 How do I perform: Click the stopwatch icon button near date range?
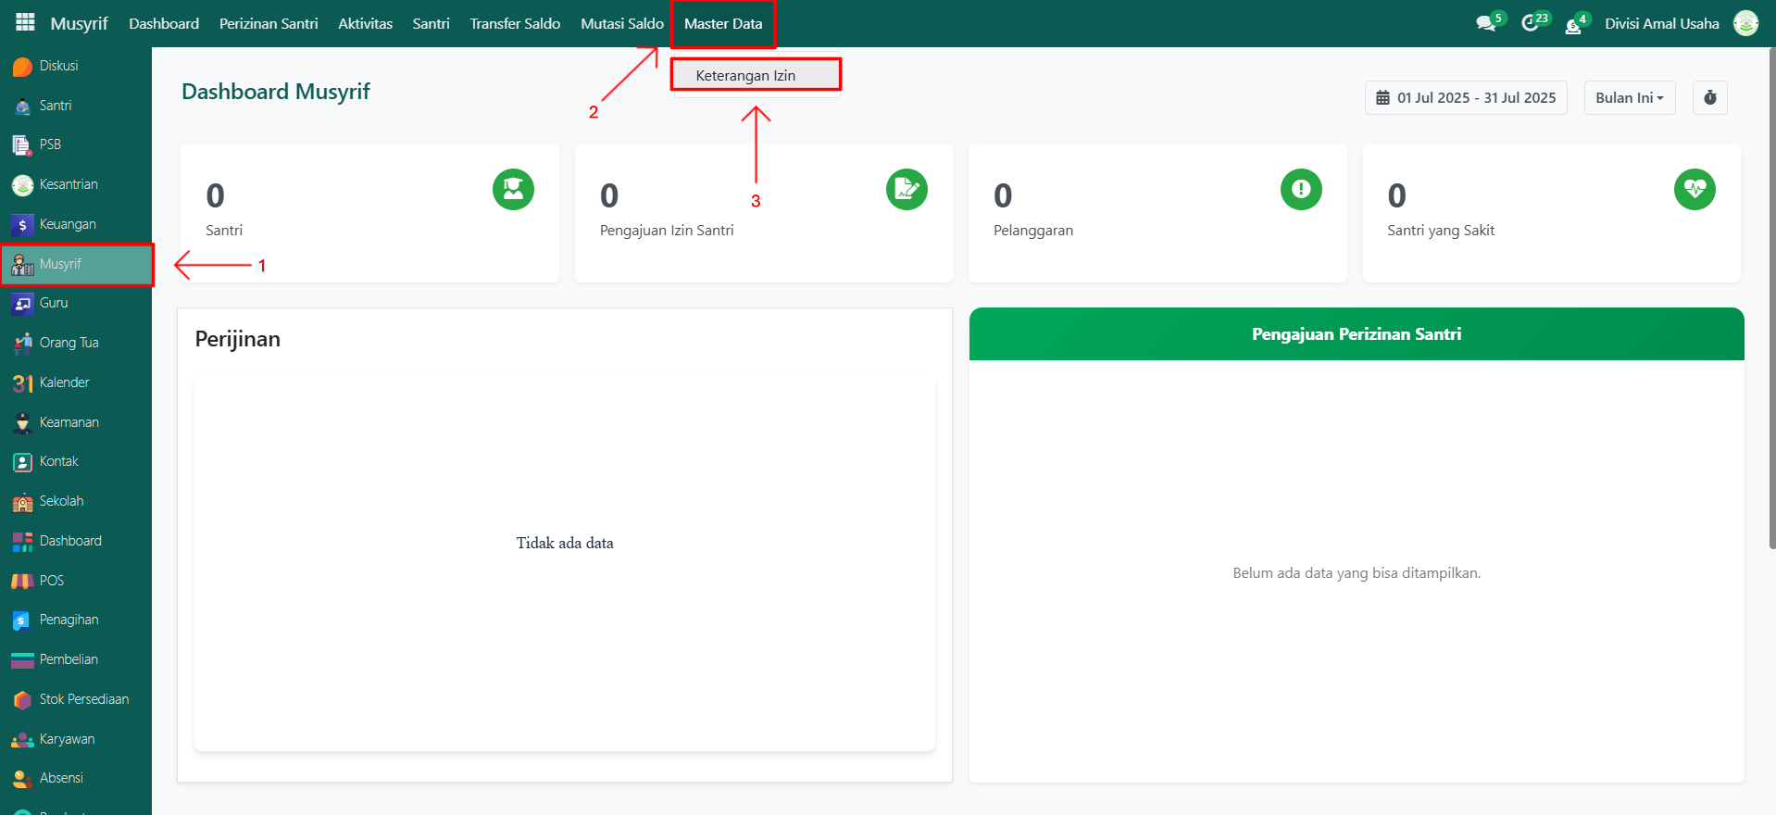1709,98
